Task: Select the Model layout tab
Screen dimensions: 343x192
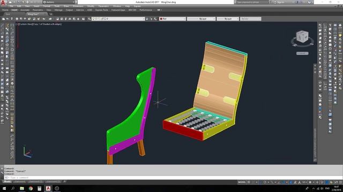Action: (7, 181)
